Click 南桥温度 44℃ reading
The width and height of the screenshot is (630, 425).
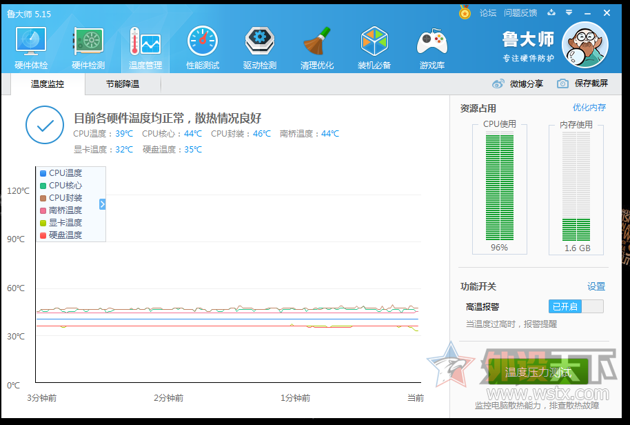pos(309,133)
